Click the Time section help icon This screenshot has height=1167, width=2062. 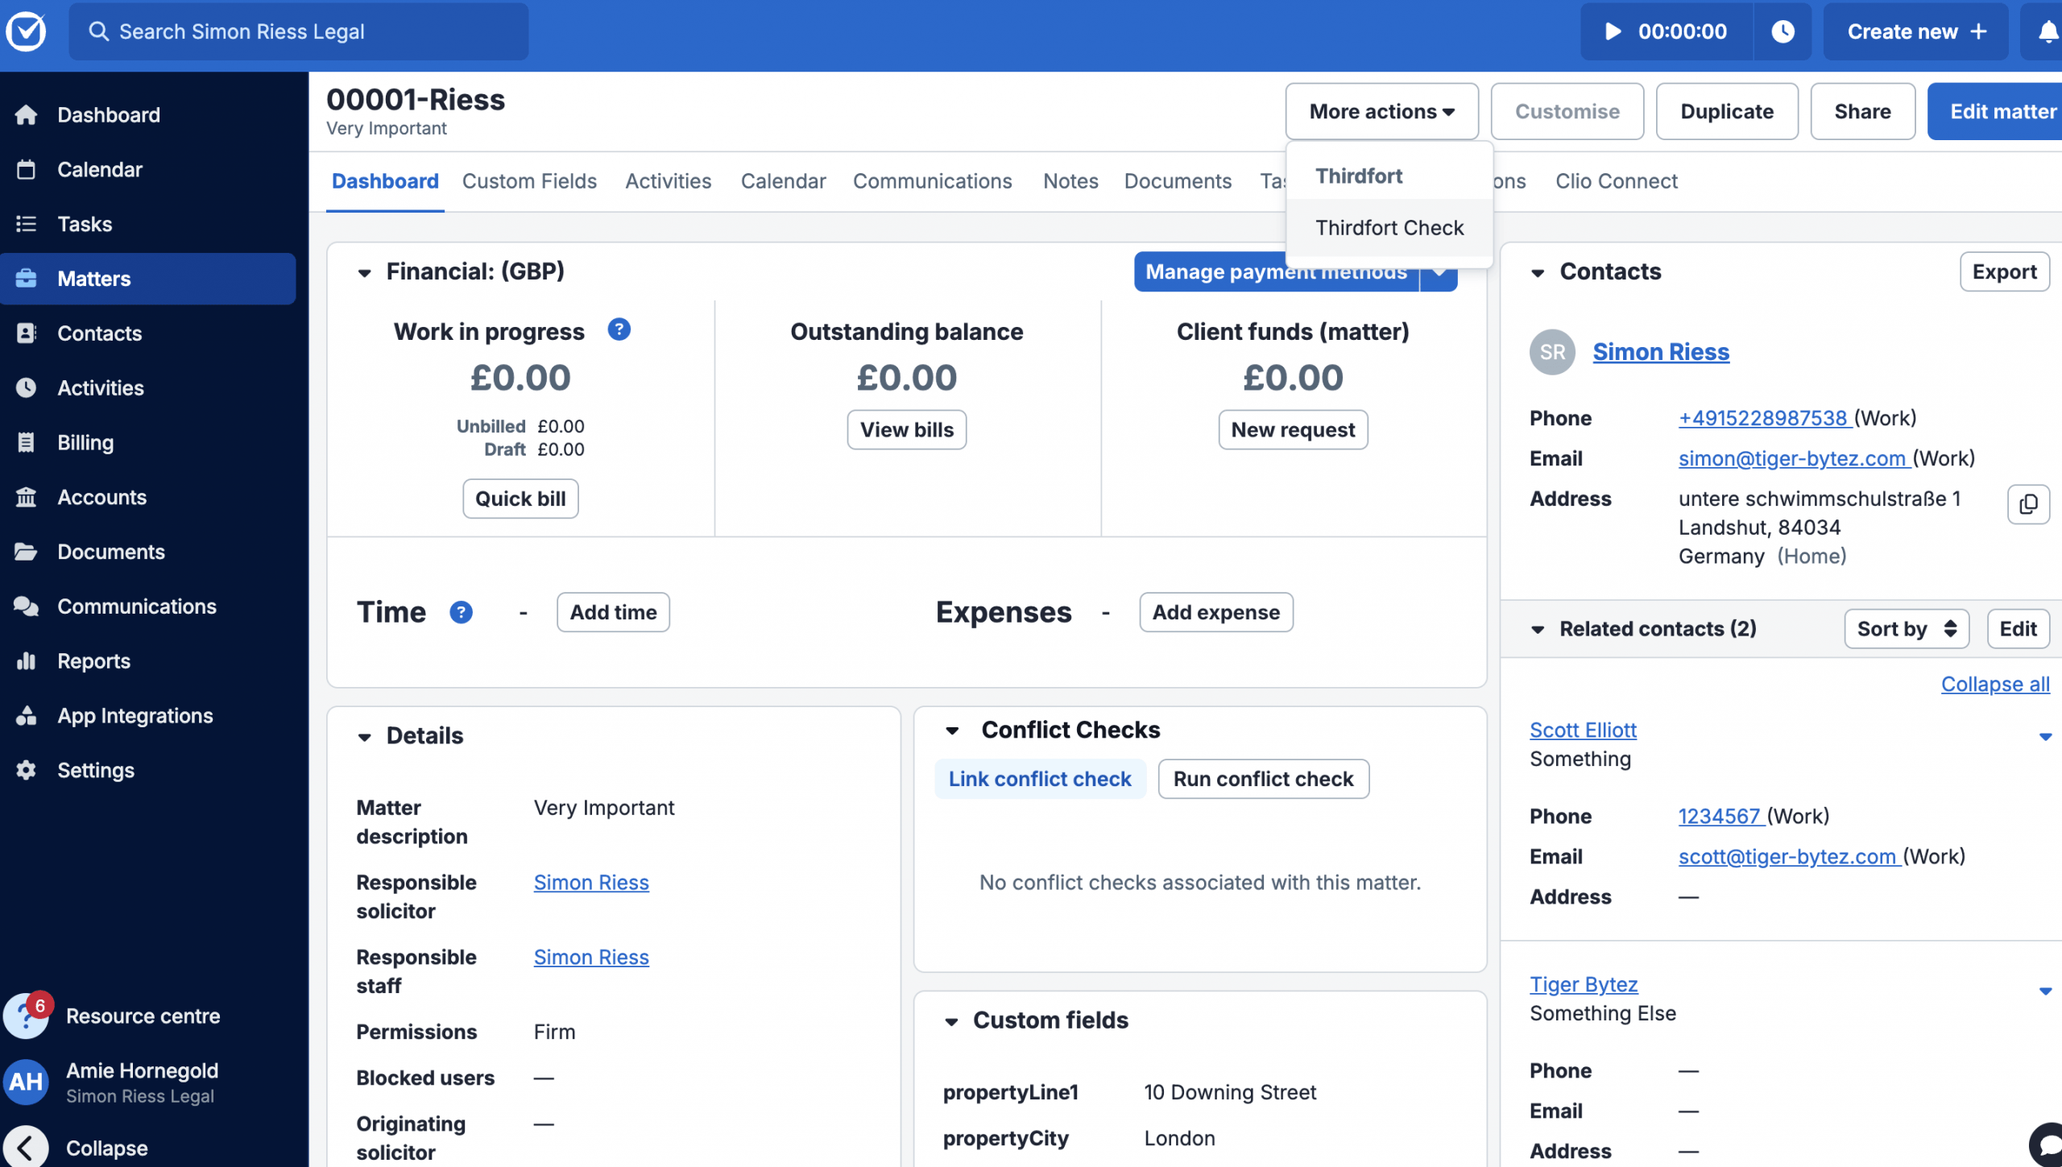461,612
